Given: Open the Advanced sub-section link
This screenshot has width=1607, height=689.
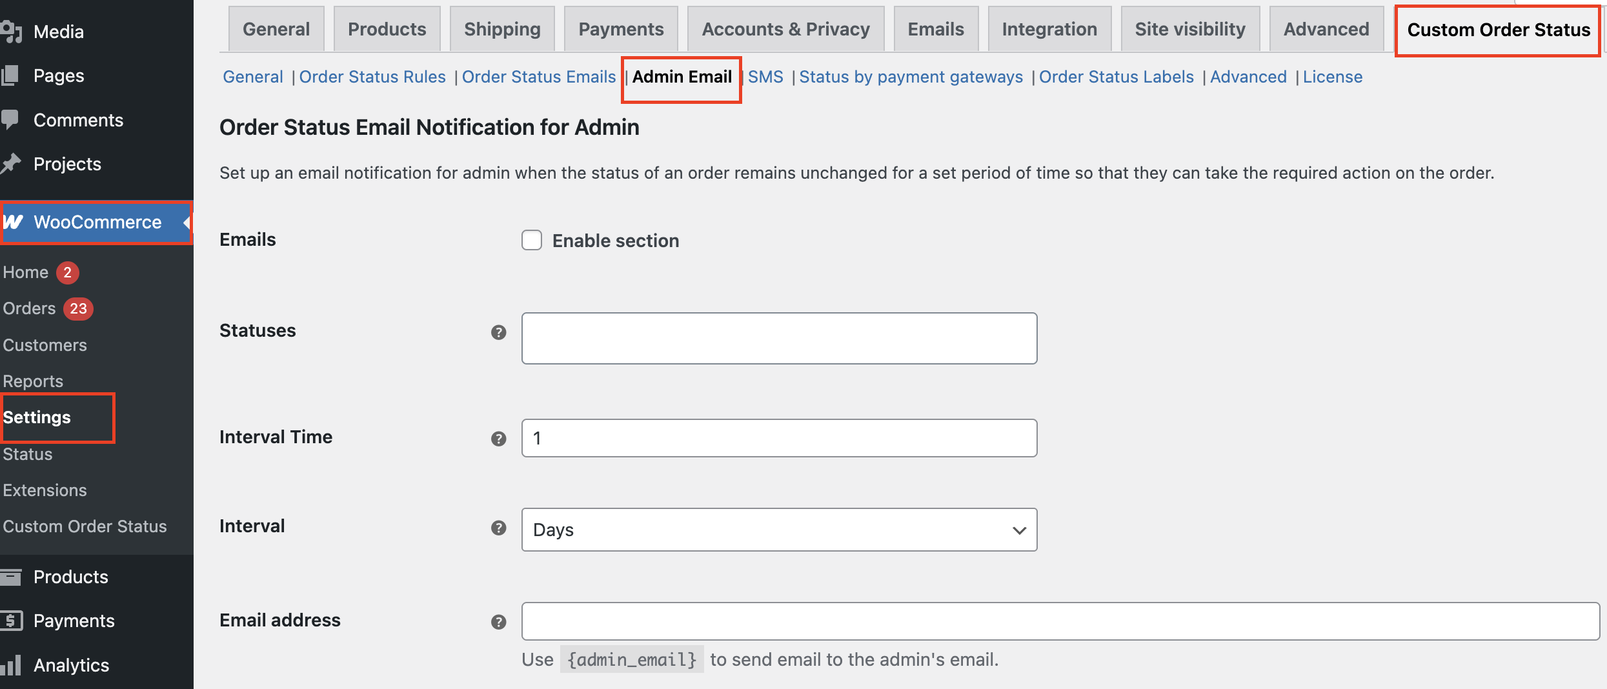Looking at the screenshot, I should coord(1248,77).
